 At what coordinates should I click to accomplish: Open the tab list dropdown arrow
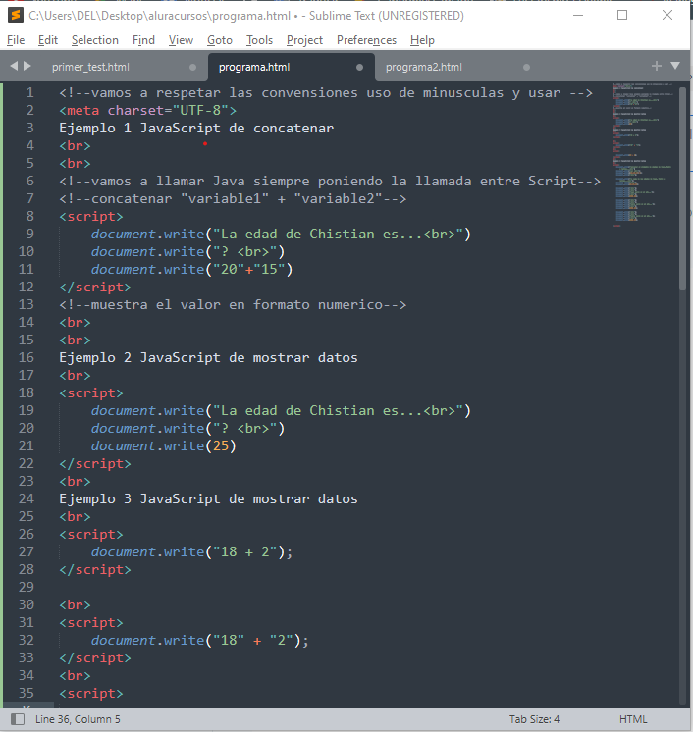tap(675, 66)
